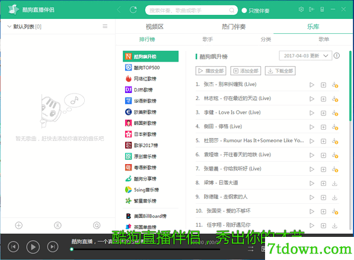Image resolution: width=354 pixels, height=260 pixels.
Task: Open the 2017-04-03 更新 date dropdown
Action: tap(305, 56)
